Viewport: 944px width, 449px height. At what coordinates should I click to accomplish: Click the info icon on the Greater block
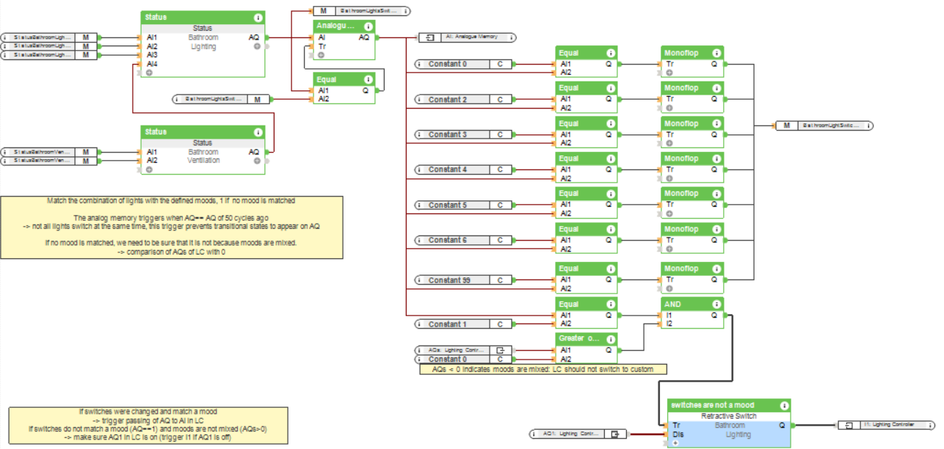pos(611,338)
